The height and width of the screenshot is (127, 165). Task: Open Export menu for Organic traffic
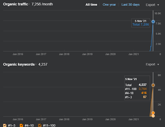[152, 5]
